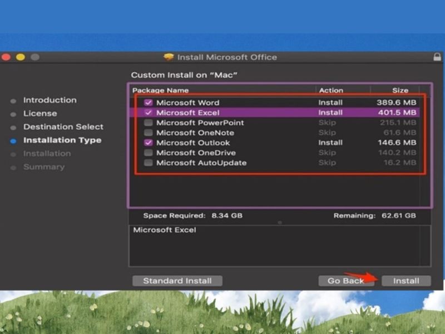Click the Size column header
This screenshot has height=334, width=445.
(400, 90)
